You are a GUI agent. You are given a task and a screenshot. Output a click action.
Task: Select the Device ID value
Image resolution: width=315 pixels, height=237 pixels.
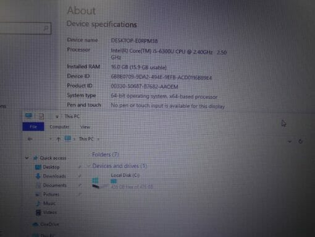(x=161, y=77)
